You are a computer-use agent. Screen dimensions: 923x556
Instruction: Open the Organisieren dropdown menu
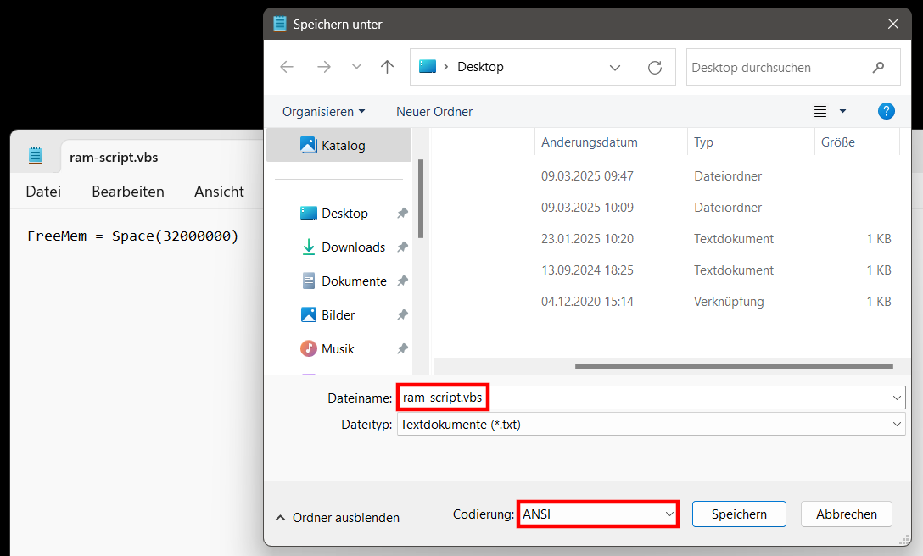pos(323,112)
